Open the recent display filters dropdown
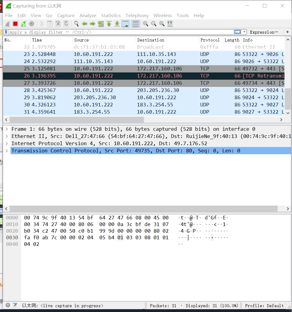Viewport: 292px width, 312px height. point(244,32)
